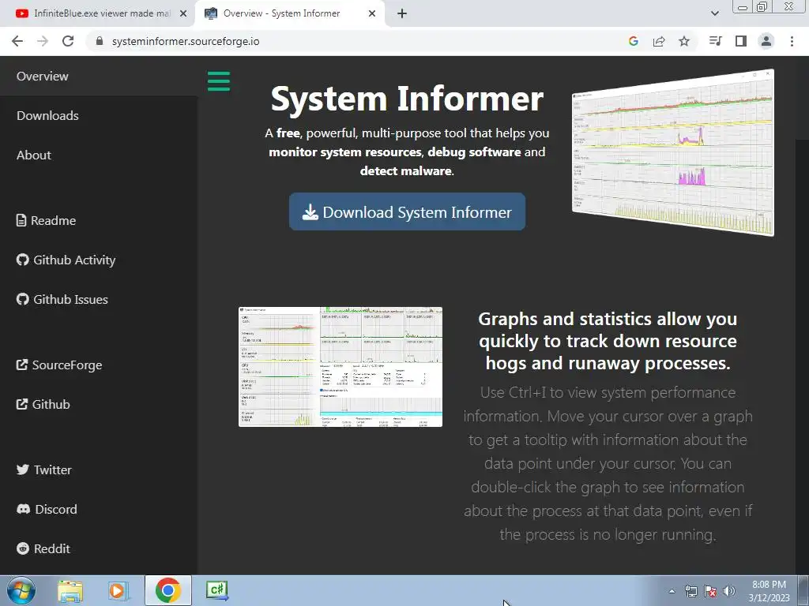The height and width of the screenshot is (606, 809).
Task: Open Windows Explorer from the taskbar
Action: point(70,590)
